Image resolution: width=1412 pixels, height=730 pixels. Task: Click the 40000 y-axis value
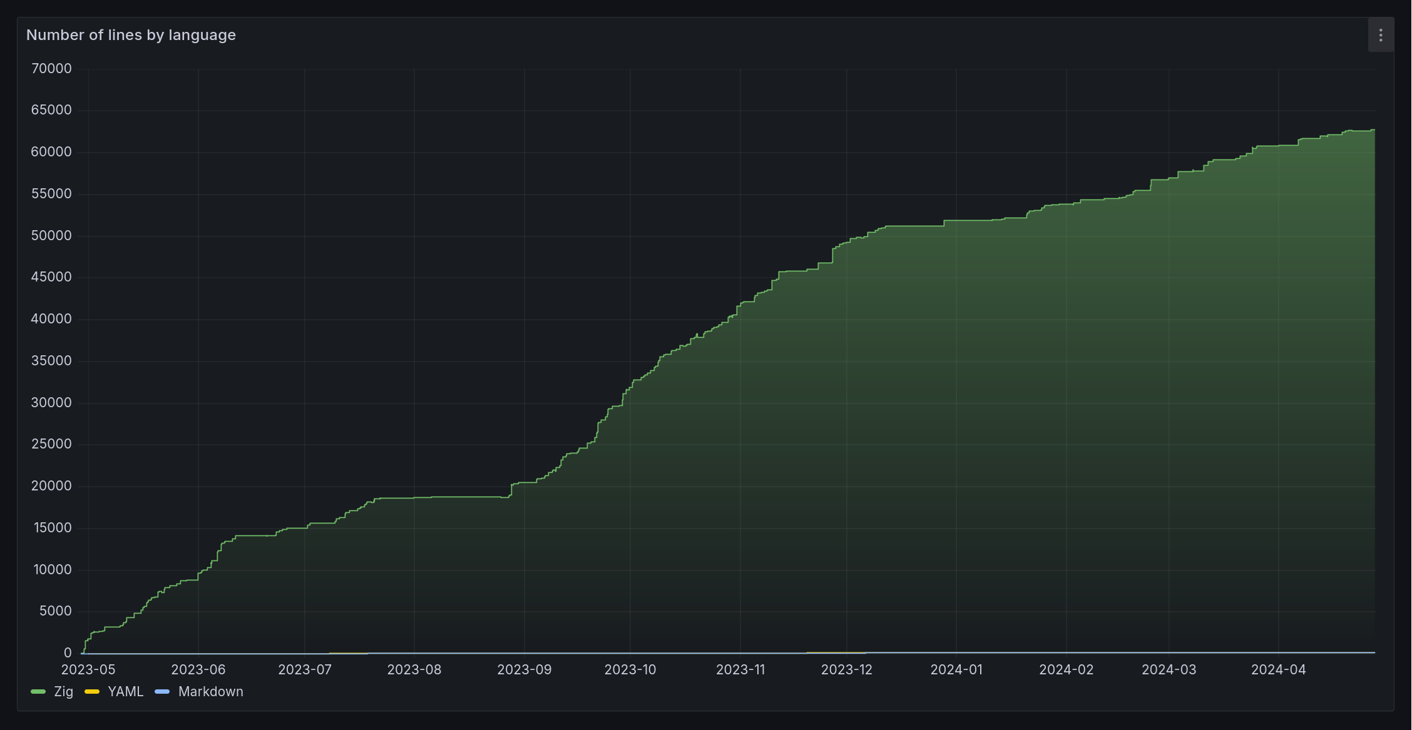pyautogui.click(x=51, y=319)
